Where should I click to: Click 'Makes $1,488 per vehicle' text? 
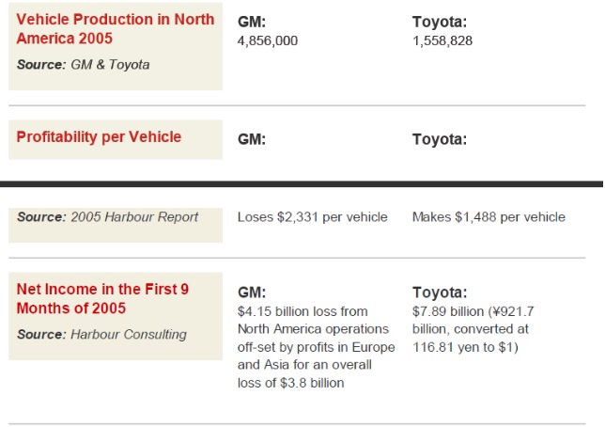click(x=489, y=217)
